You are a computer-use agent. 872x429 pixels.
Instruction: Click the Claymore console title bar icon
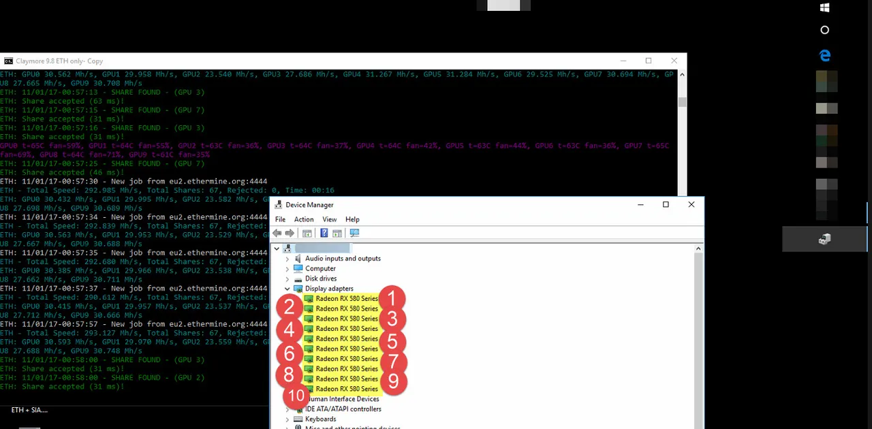[x=8, y=61]
